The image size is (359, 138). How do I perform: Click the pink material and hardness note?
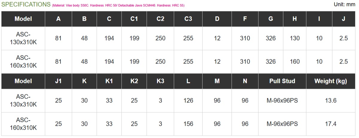[118, 5]
